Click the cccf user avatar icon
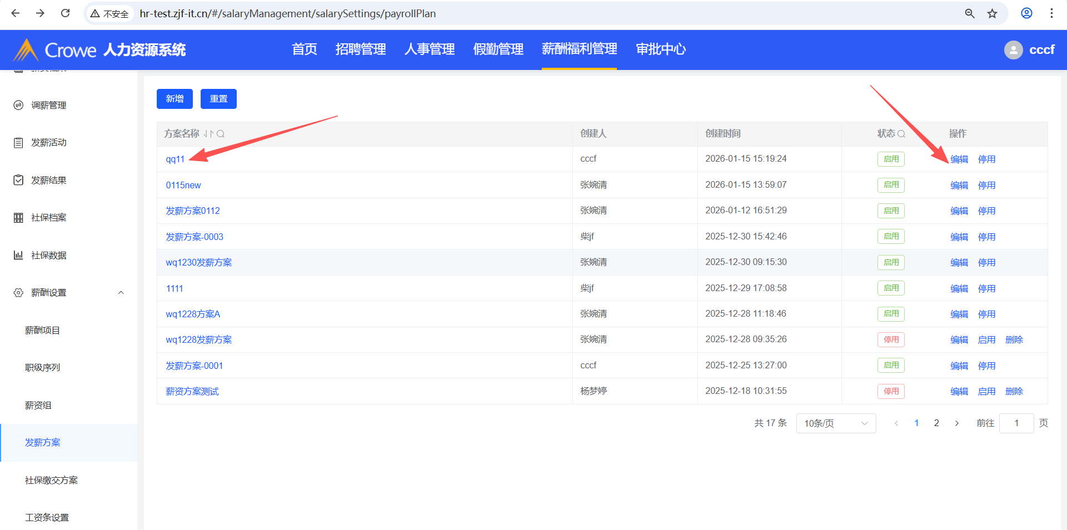This screenshot has width=1067, height=530. tap(1013, 50)
